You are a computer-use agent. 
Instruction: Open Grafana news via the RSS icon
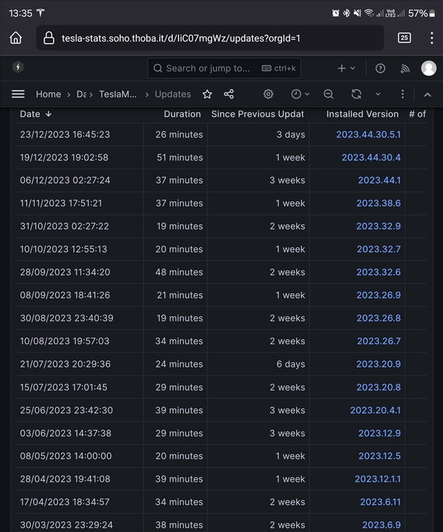406,68
